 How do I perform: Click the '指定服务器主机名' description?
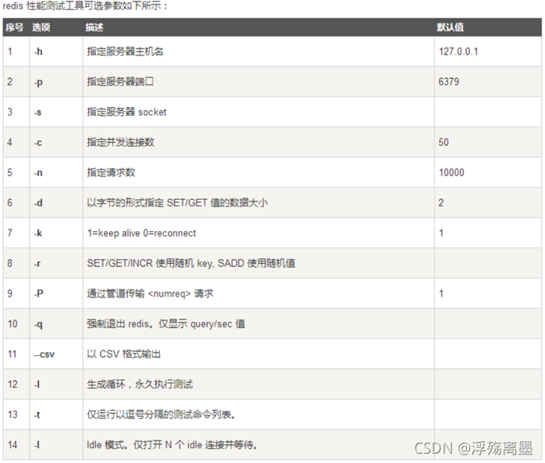(x=125, y=52)
